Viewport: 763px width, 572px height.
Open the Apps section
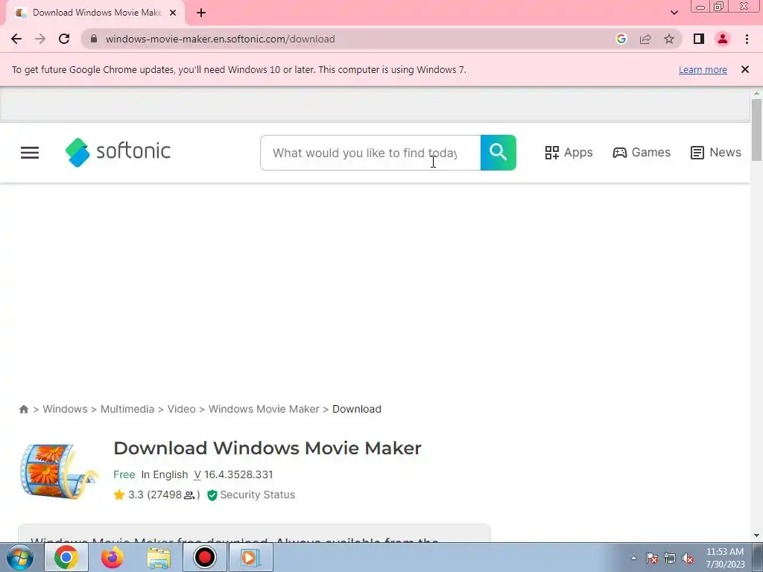click(569, 153)
